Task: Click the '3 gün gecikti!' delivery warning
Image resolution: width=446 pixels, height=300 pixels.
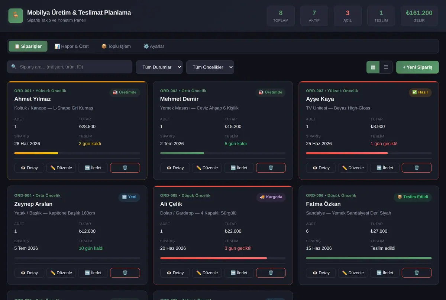Action: [x=238, y=248]
